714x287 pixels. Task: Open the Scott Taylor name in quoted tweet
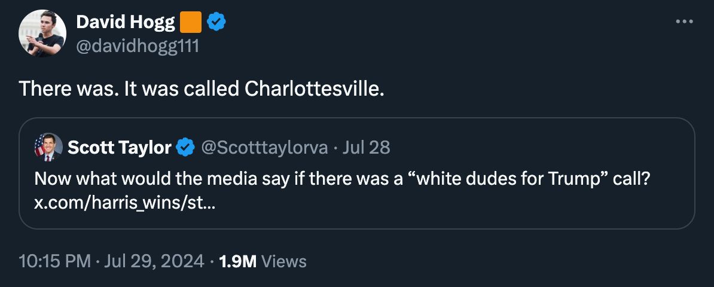(x=120, y=147)
